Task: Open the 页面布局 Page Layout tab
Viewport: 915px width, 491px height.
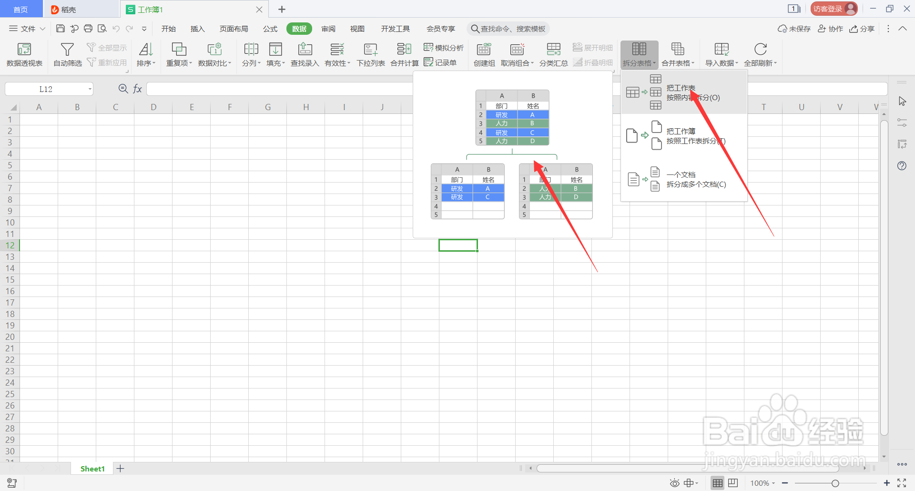Action: click(x=234, y=29)
